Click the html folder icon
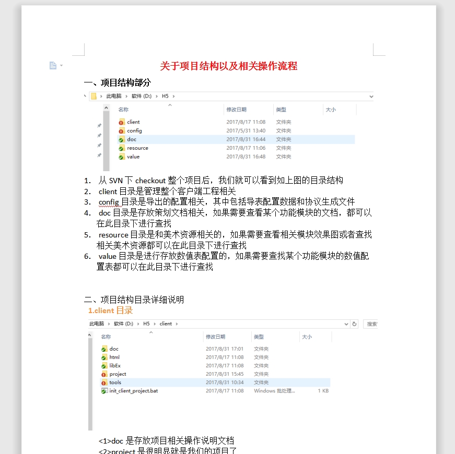 coord(104,357)
